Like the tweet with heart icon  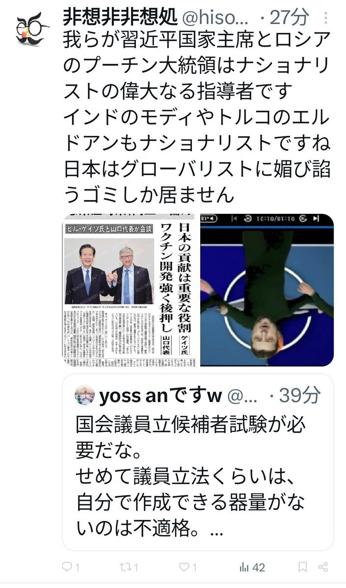coord(184,567)
